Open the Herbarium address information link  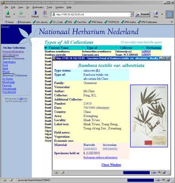coord(100,157)
